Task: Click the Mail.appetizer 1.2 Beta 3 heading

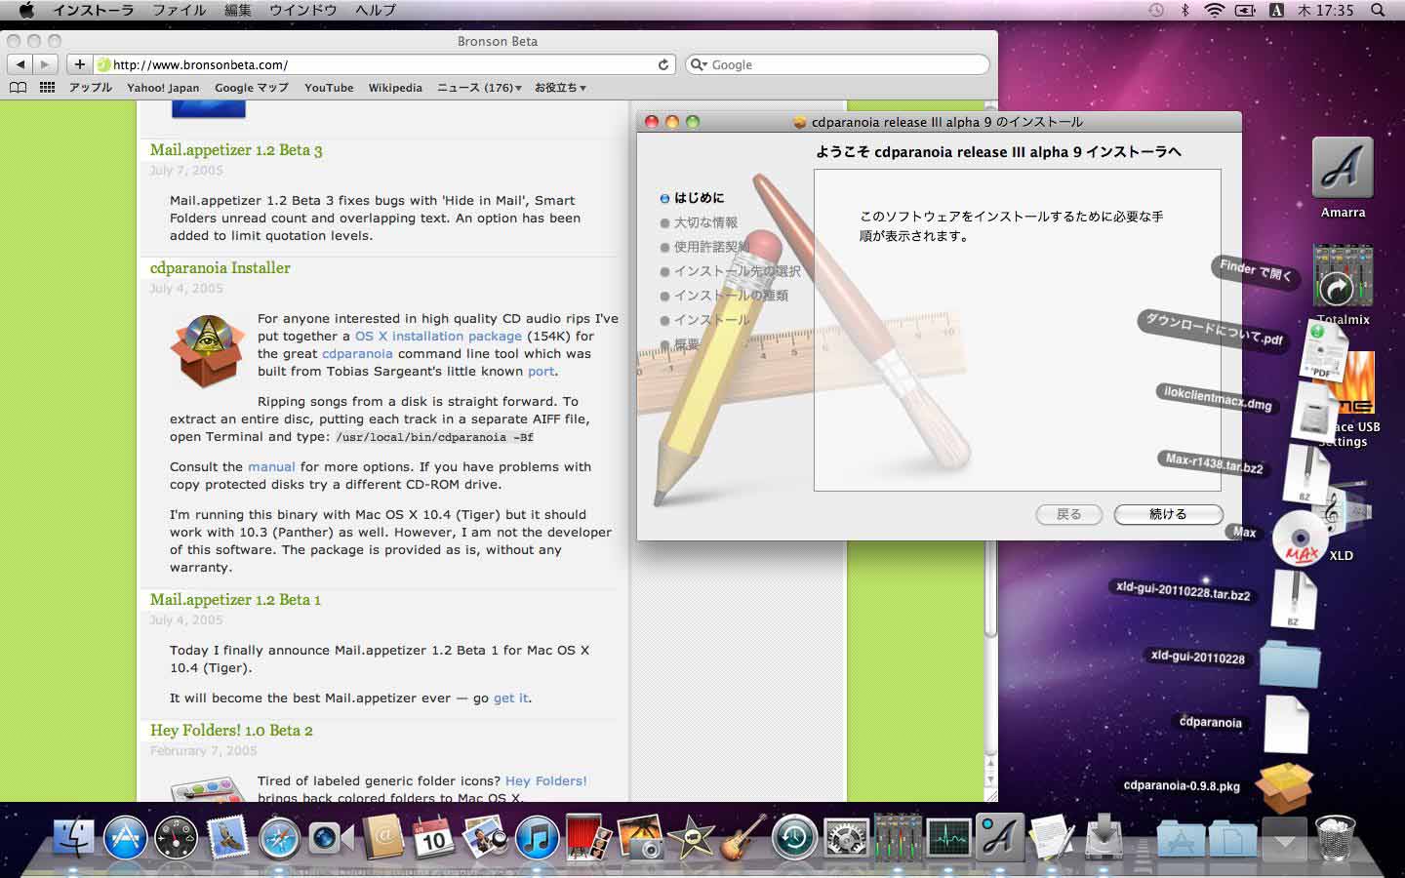Action: point(236,149)
